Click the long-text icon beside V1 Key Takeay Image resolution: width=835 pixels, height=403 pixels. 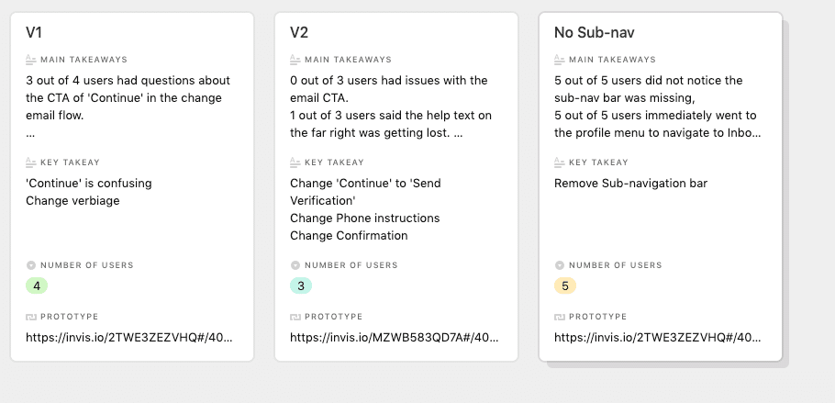[x=31, y=162]
